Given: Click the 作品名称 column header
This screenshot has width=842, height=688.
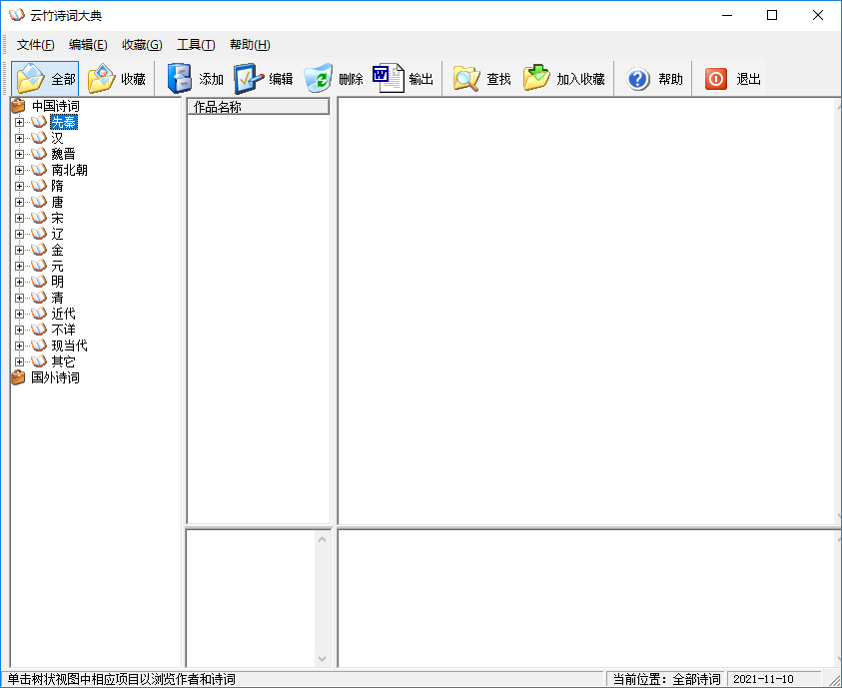Looking at the screenshot, I should click(259, 107).
